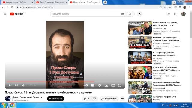Image resolution: width=192 pixels, height=108 pixels.
Task: Open the on-screen keyboard in search box
Action: [x=123, y=14]
